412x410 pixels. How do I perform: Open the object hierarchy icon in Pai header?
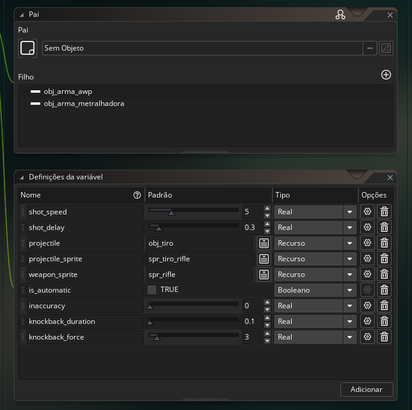(340, 14)
